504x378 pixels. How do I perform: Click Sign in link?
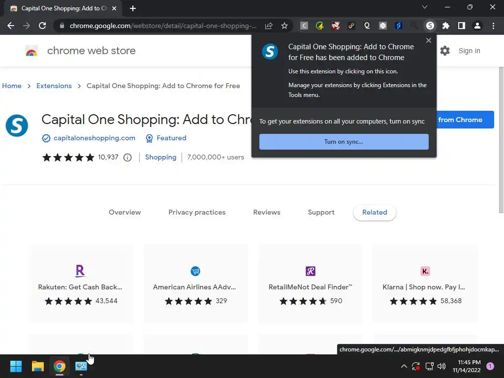click(x=469, y=51)
